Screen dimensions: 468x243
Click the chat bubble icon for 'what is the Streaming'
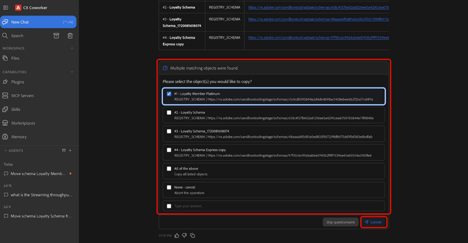6,194
